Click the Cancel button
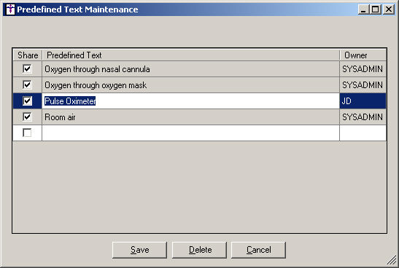The image size is (399, 268). pyautogui.click(x=258, y=250)
